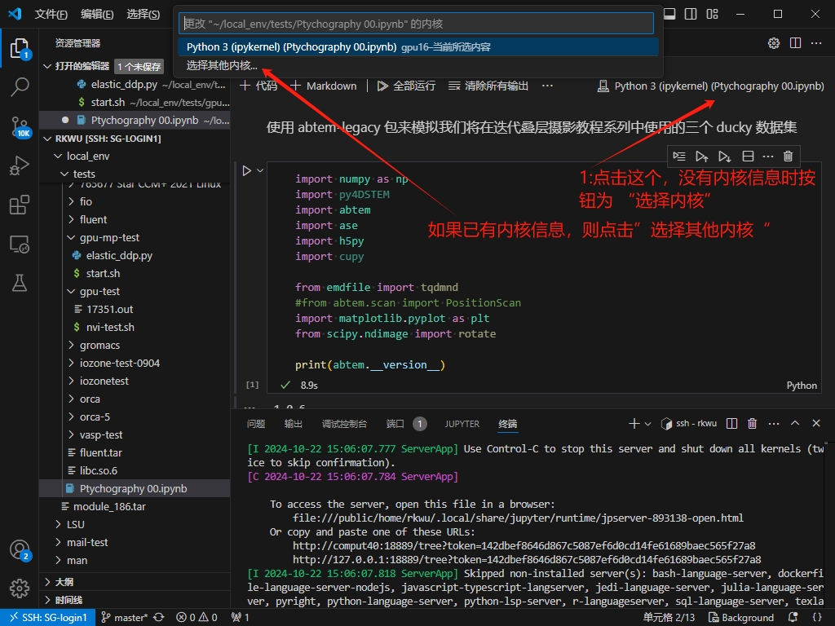Switch to 调试控制台 tab
The height and width of the screenshot is (626, 835).
345,424
